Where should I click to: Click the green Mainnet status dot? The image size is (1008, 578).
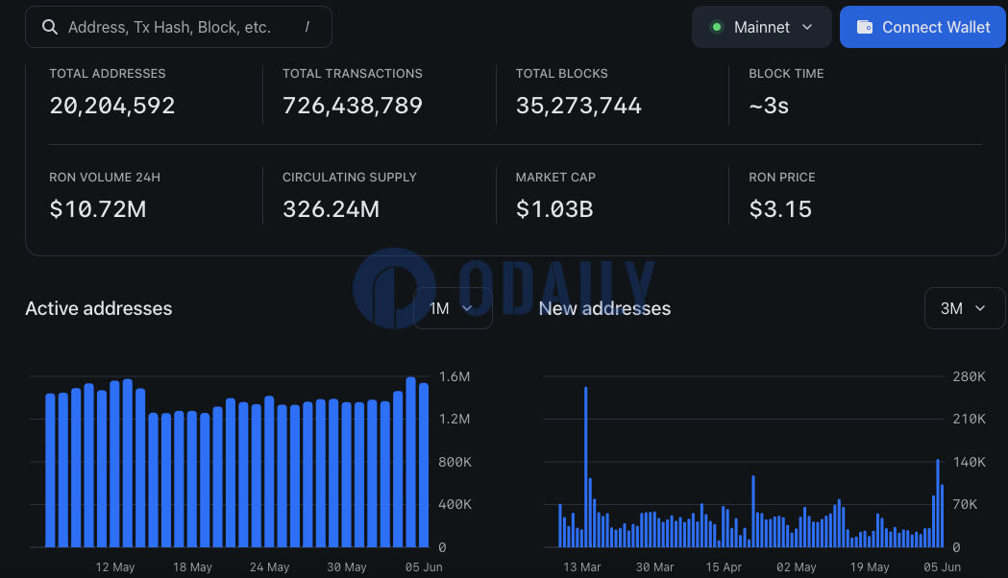click(x=716, y=27)
